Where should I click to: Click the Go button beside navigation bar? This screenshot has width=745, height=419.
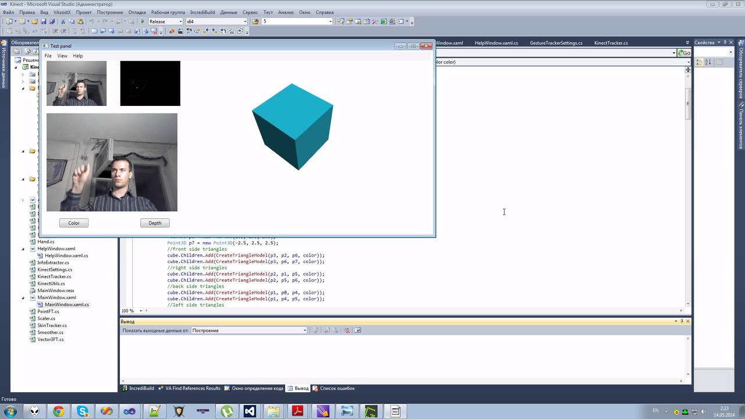(684, 53)
